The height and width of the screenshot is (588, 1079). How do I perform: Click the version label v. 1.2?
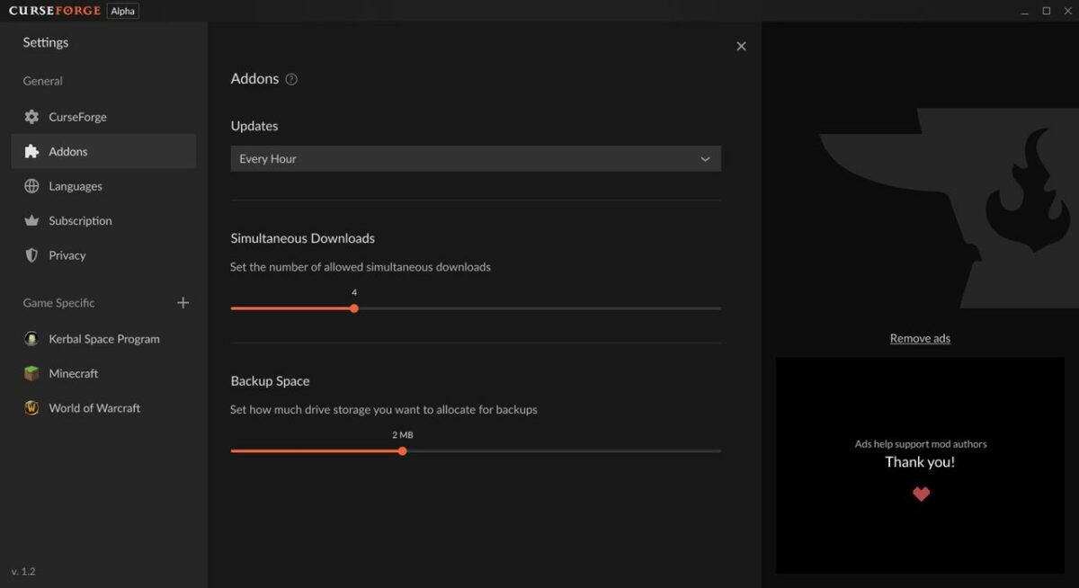23,571
